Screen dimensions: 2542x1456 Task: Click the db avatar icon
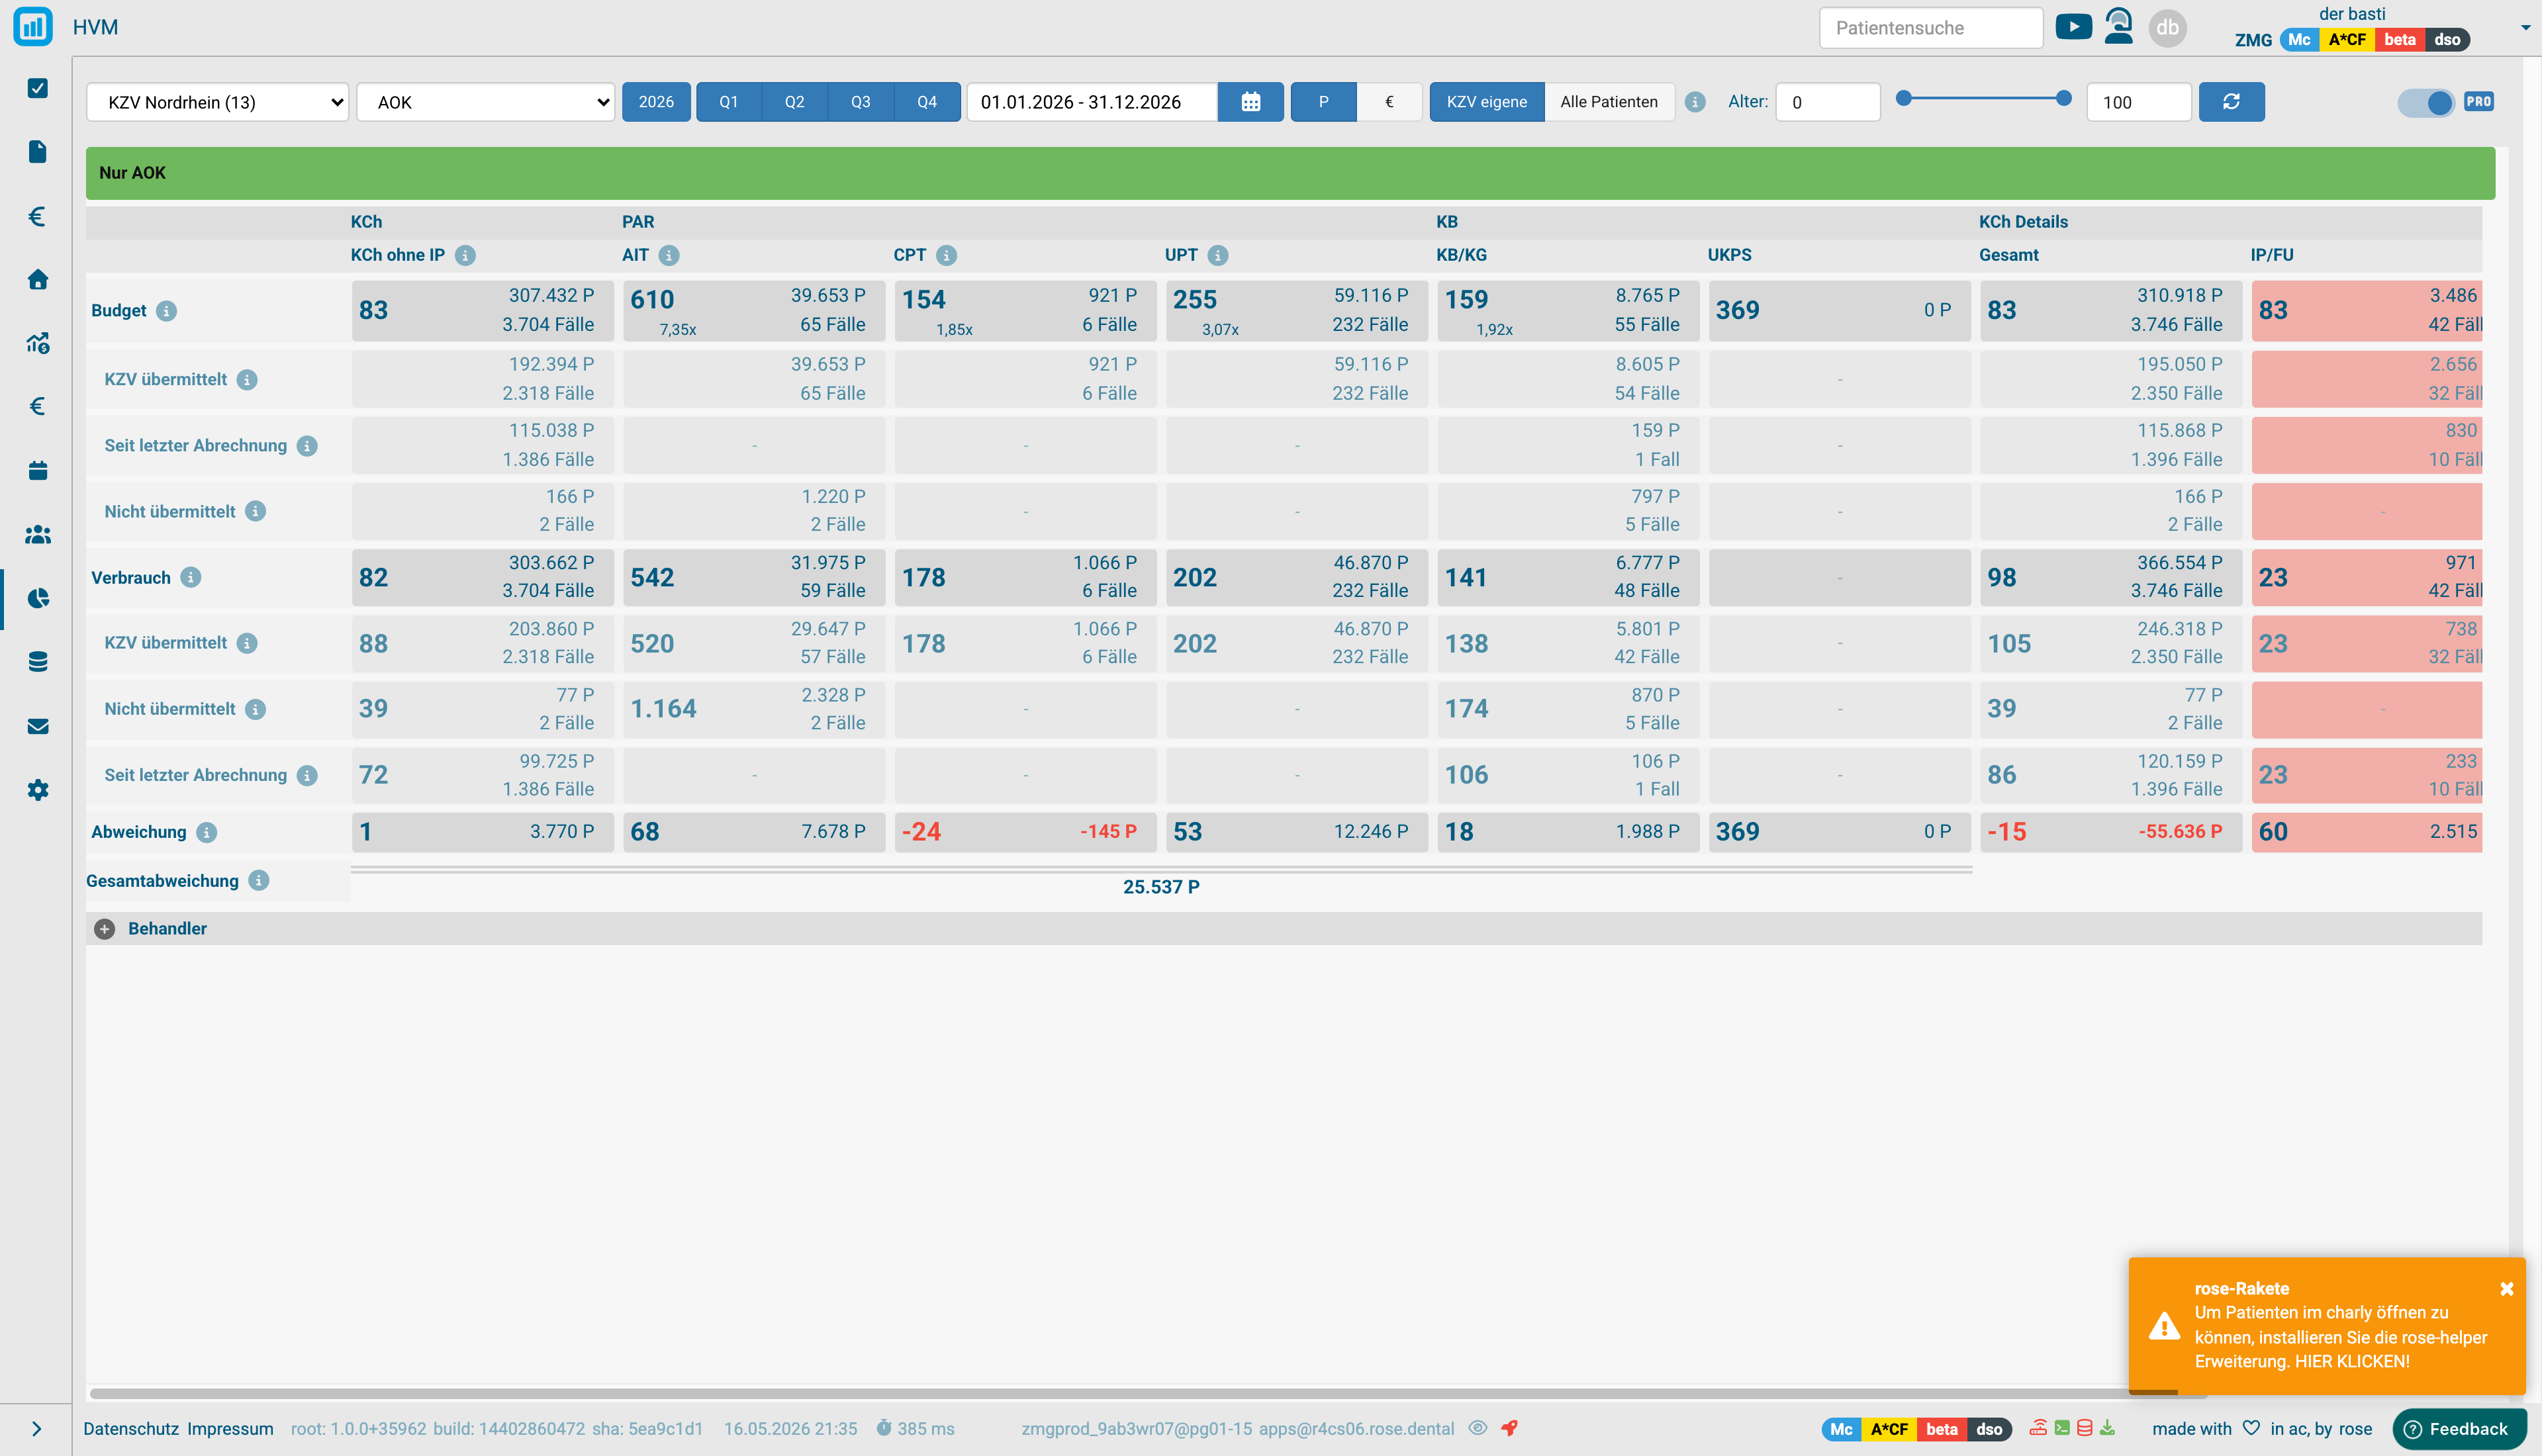(2167, 27)
